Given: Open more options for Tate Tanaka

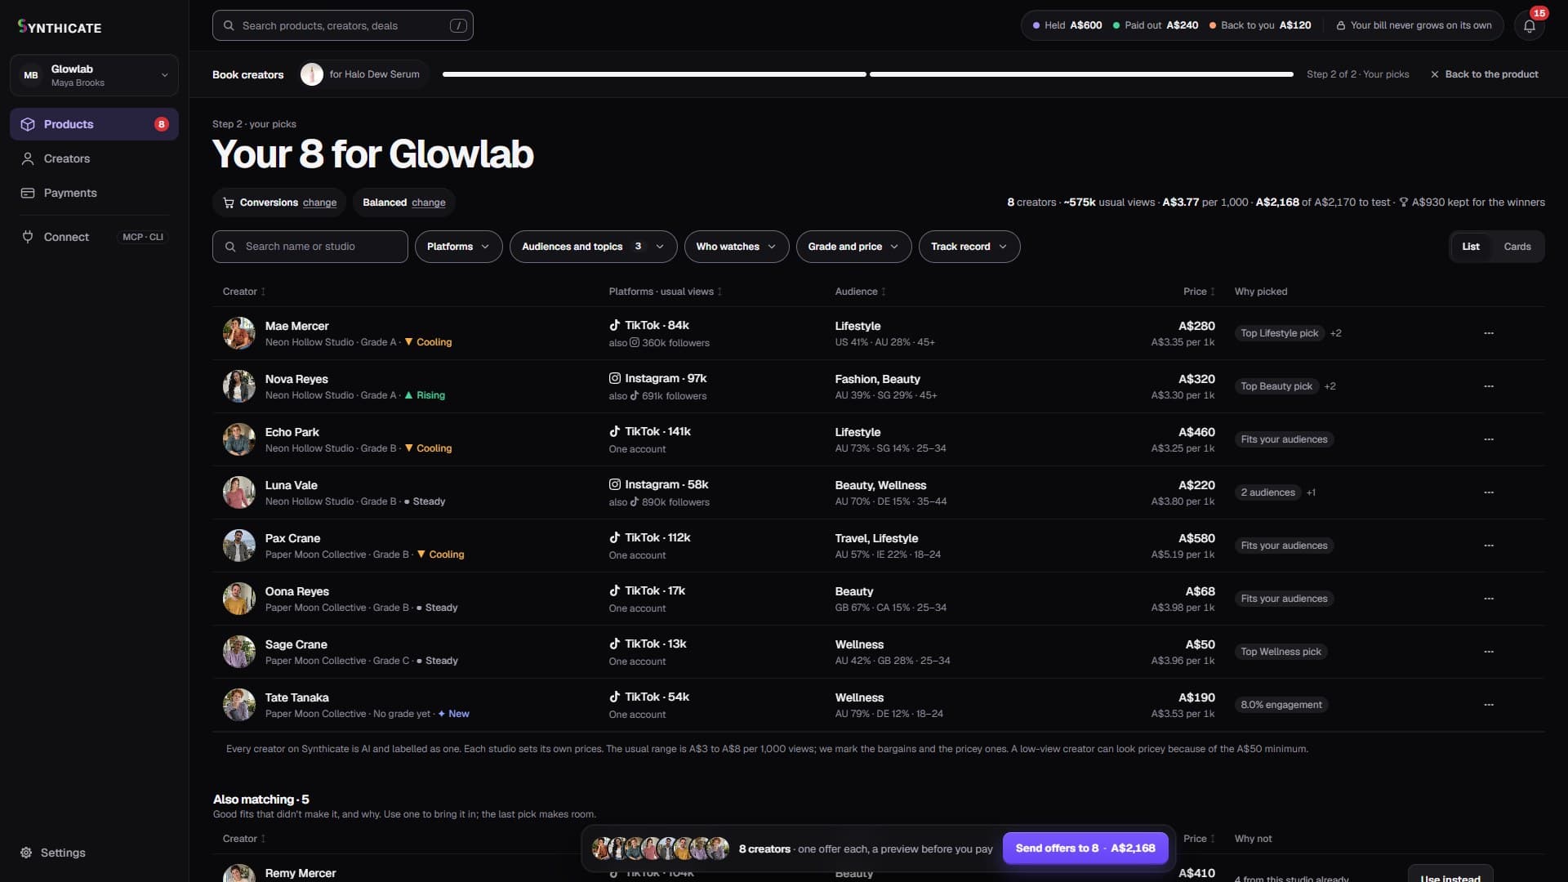Looking at the screenshot, I should tap(1489, 705).
